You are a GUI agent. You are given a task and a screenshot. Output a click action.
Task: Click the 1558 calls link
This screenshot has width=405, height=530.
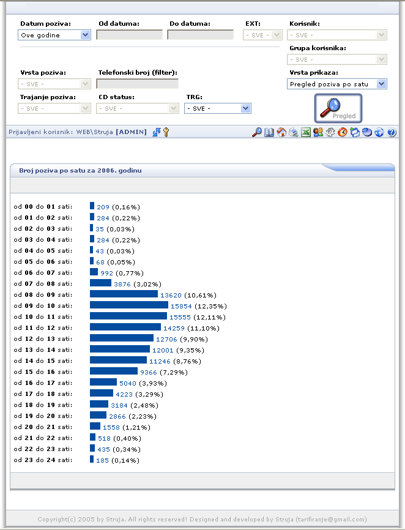pos(111,427)
